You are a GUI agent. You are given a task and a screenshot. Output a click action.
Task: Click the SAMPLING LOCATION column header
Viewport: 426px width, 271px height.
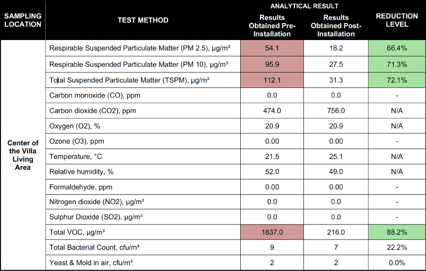tap(23, 20)
